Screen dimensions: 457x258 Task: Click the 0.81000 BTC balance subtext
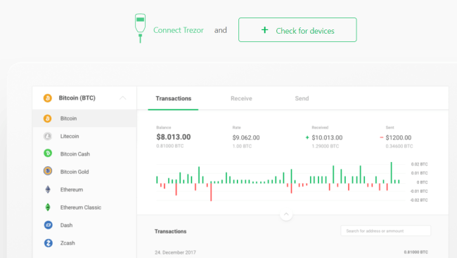click(170, 146)
